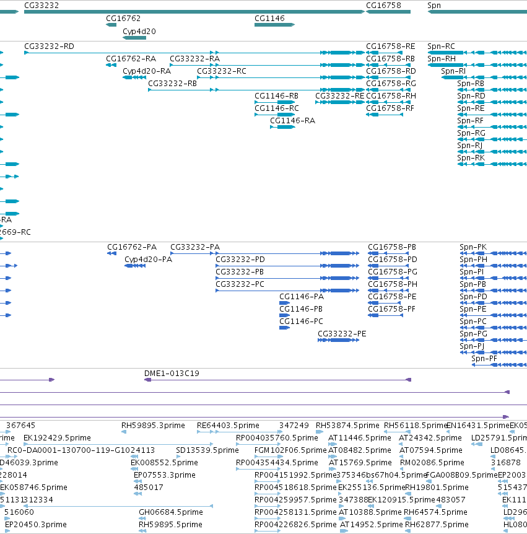Click the CG33232 gene bar
Screen dimensions: 527x534
[194, 12]
